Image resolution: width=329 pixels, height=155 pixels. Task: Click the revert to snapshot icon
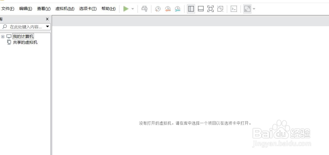coord(168,9)
